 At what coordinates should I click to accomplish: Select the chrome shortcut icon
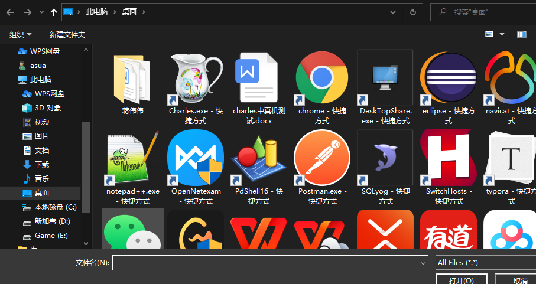click(x=322, y=78)
